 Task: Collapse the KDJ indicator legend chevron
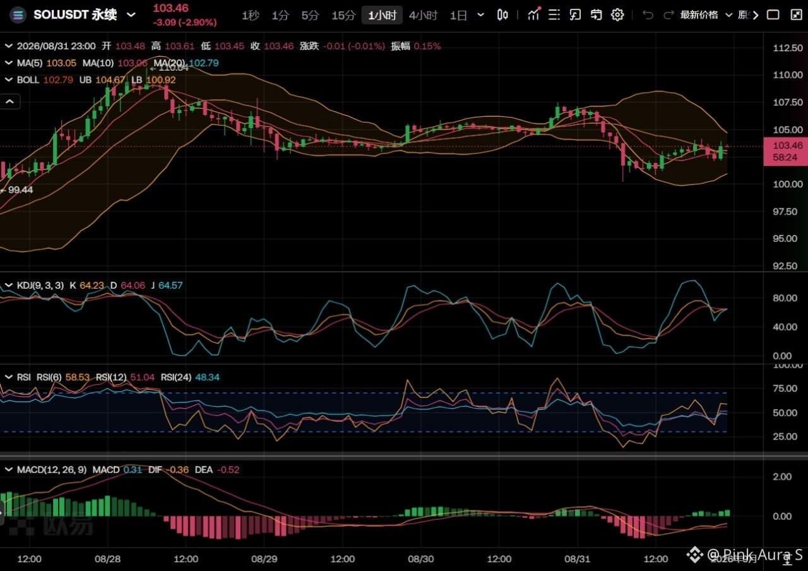(9, 285)
